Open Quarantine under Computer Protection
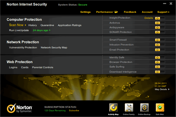Screen dimensions: 176x117 pos(47,25)
